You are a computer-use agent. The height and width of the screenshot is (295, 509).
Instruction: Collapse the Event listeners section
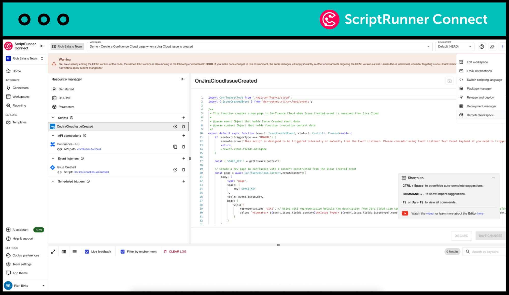pos(53,158)
